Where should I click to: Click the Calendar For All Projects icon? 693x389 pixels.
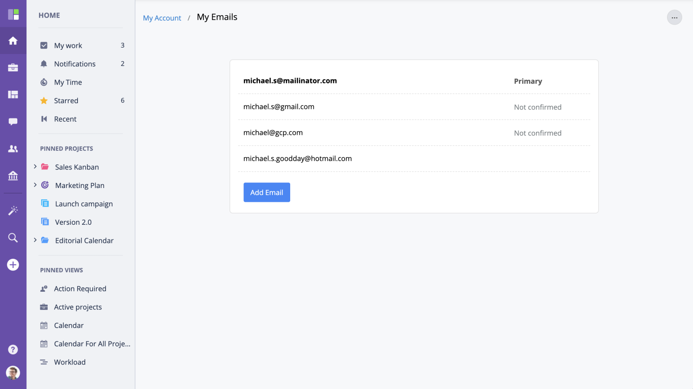pos(44,344)
